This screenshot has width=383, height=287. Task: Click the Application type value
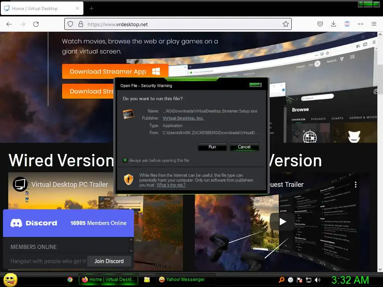coord(172,126)
